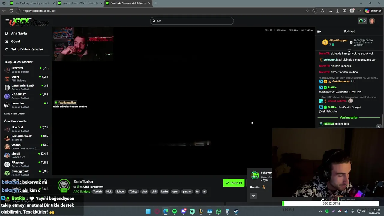Switch to Just Chatting Streaming browser tab
The width and height of the screenshot is (384, 216).
pyautogui.click(x=33, y=3)
